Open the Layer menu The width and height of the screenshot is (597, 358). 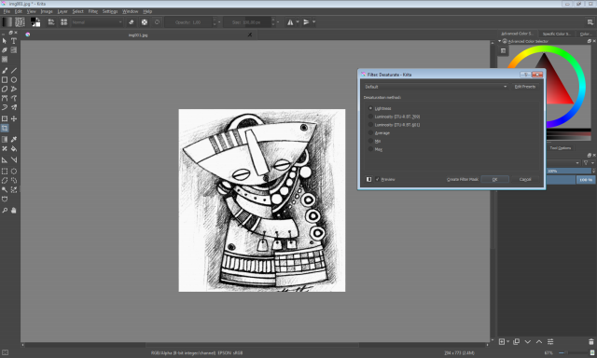coord(62,11)
